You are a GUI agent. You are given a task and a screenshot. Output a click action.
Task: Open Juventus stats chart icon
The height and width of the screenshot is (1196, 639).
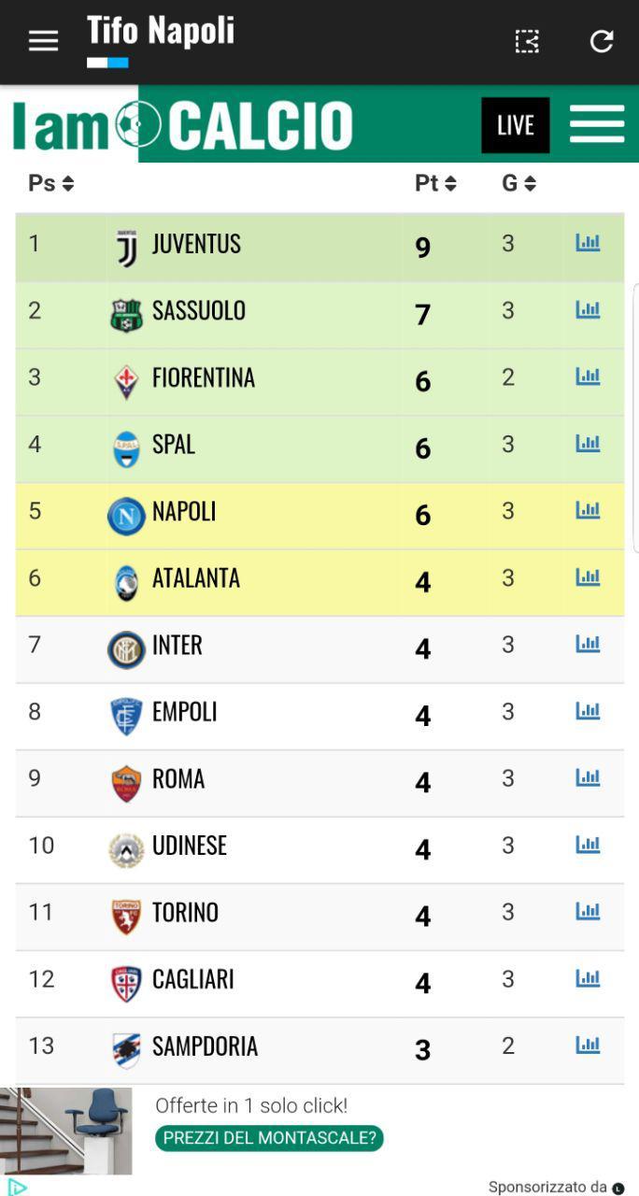[x=588, y=243]
